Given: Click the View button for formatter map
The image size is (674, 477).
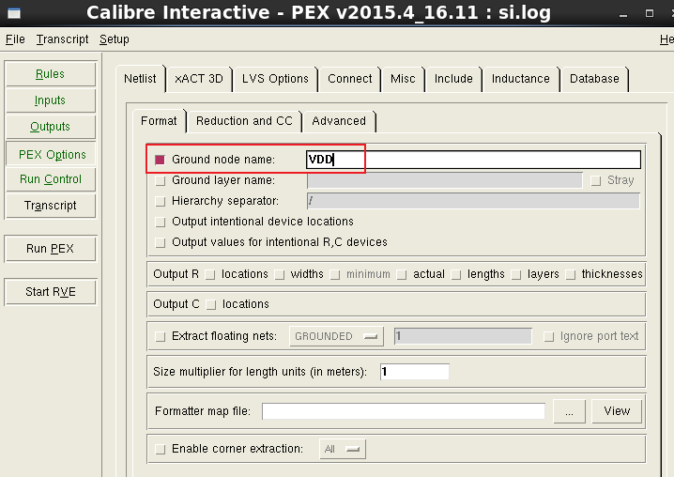Looking at the screenshot, I should click(x=617, y=411).
